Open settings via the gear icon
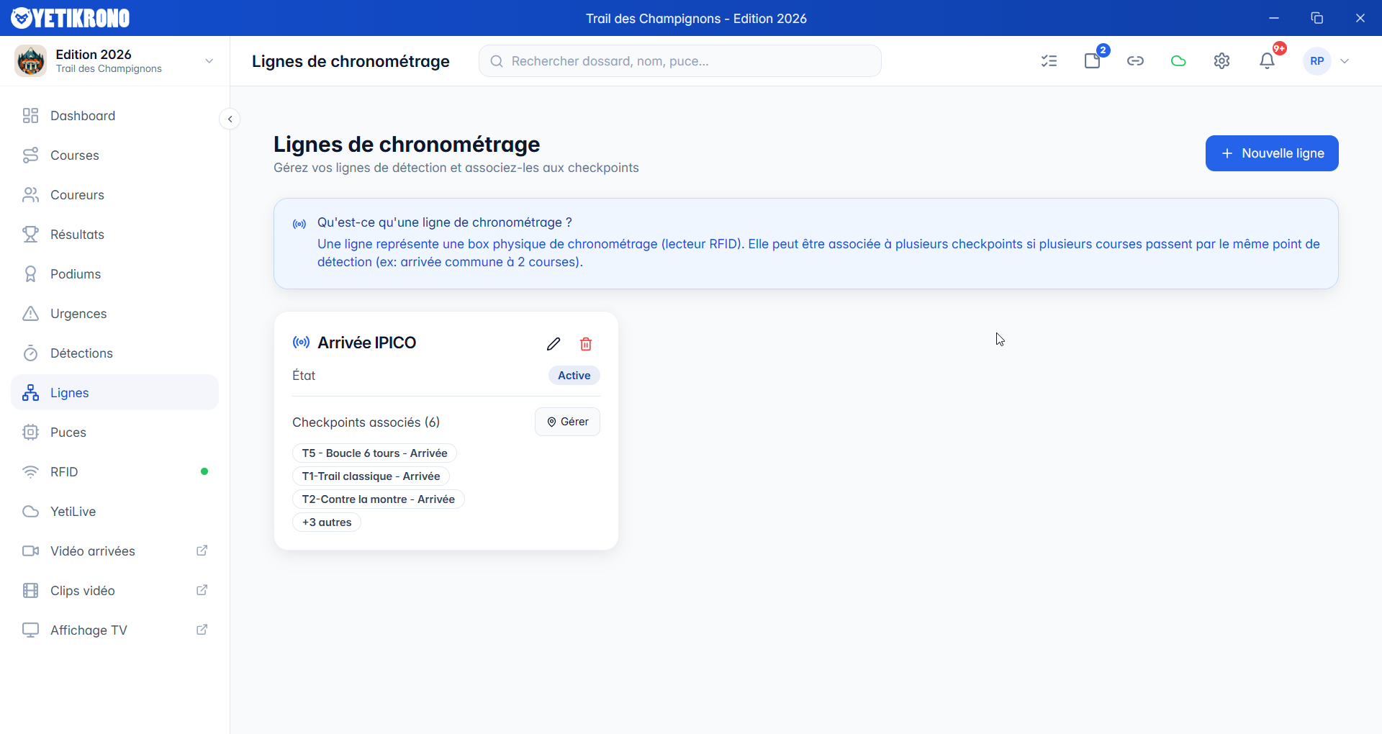The image size is (1382, 734). pyautogui.click(x=1221, y=61)
